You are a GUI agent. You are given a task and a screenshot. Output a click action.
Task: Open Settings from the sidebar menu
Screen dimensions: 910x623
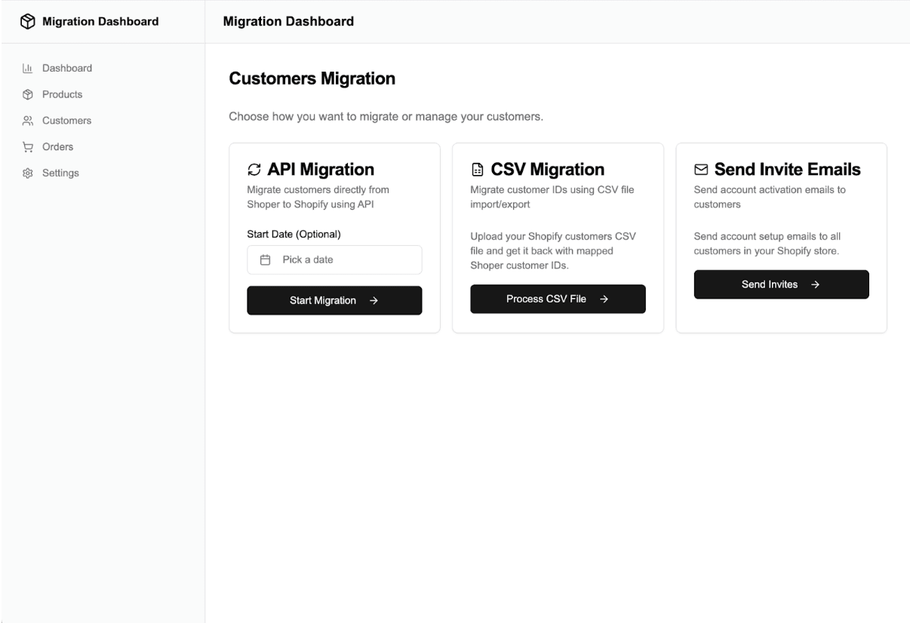click(x=60, y=173)
